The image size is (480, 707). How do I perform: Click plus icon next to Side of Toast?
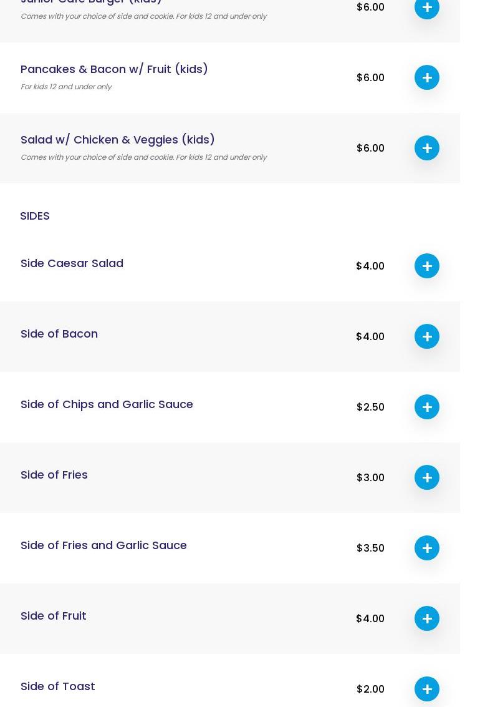click(x=427, y=689)
